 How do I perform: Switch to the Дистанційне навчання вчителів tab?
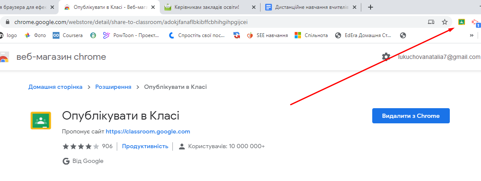311,7
